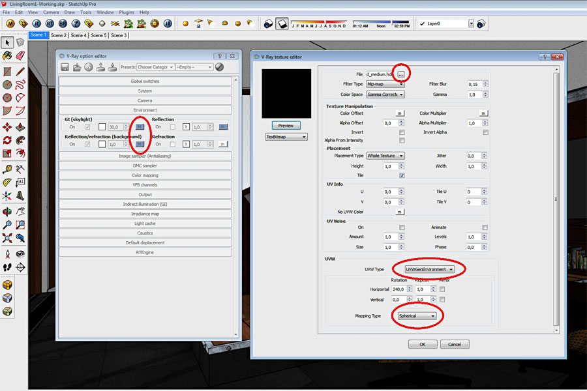Pick the Freehand drawing tool
This screenshot has width=587, height=391.
click(x=20, y=85)
